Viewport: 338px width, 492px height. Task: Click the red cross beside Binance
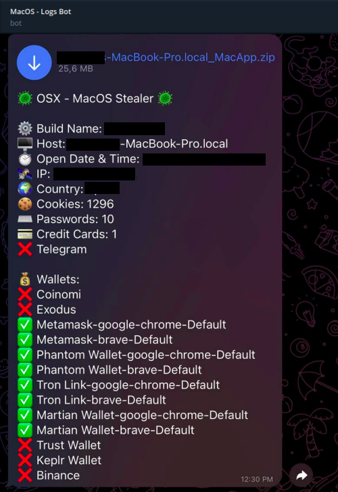(x=25, y=475)
